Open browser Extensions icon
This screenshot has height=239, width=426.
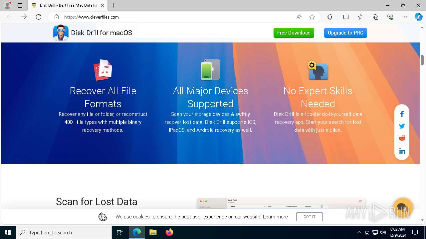pyautogui.click(x=330, y=17)
